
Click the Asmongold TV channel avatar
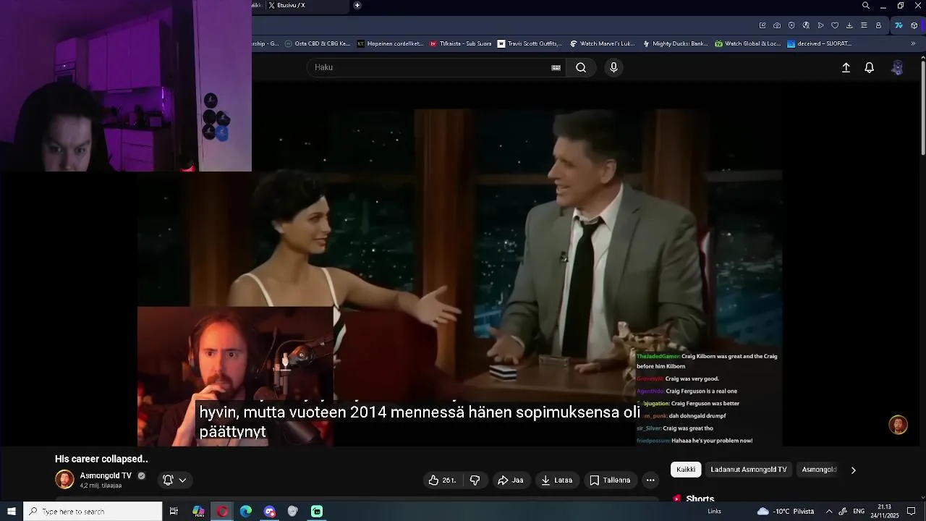click(64, 480)
